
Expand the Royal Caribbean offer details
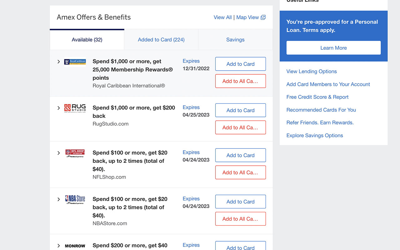tap(58, 62)
